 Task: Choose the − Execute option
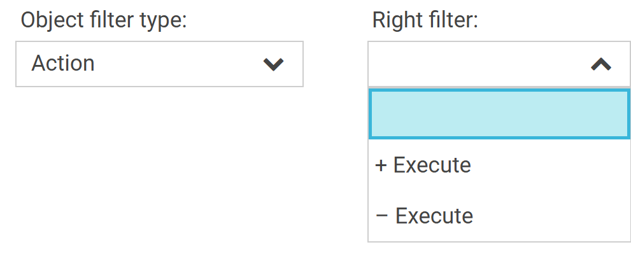tap(425, 216)
